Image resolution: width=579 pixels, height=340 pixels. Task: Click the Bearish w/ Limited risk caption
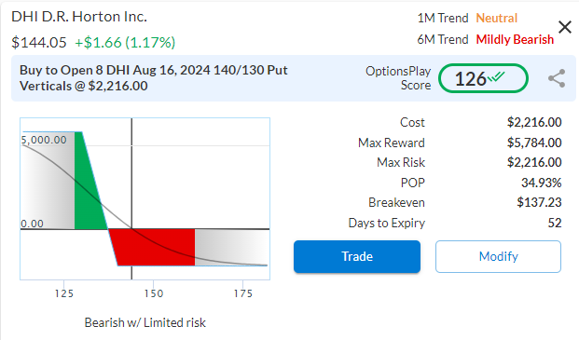[145, 322]
